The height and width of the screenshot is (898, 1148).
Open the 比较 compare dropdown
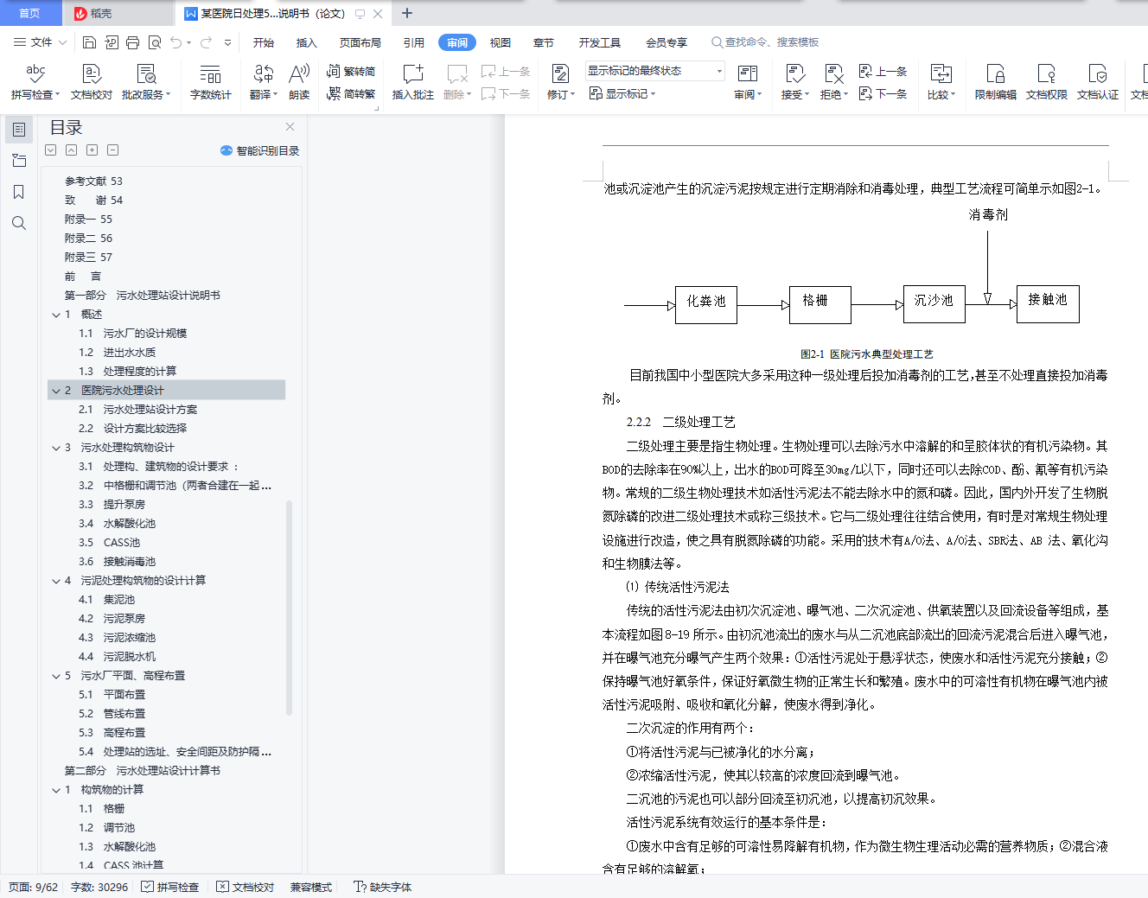(x=953, y=95)
